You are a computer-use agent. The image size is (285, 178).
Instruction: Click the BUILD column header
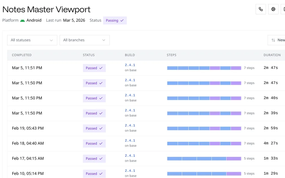pos(130,55)
